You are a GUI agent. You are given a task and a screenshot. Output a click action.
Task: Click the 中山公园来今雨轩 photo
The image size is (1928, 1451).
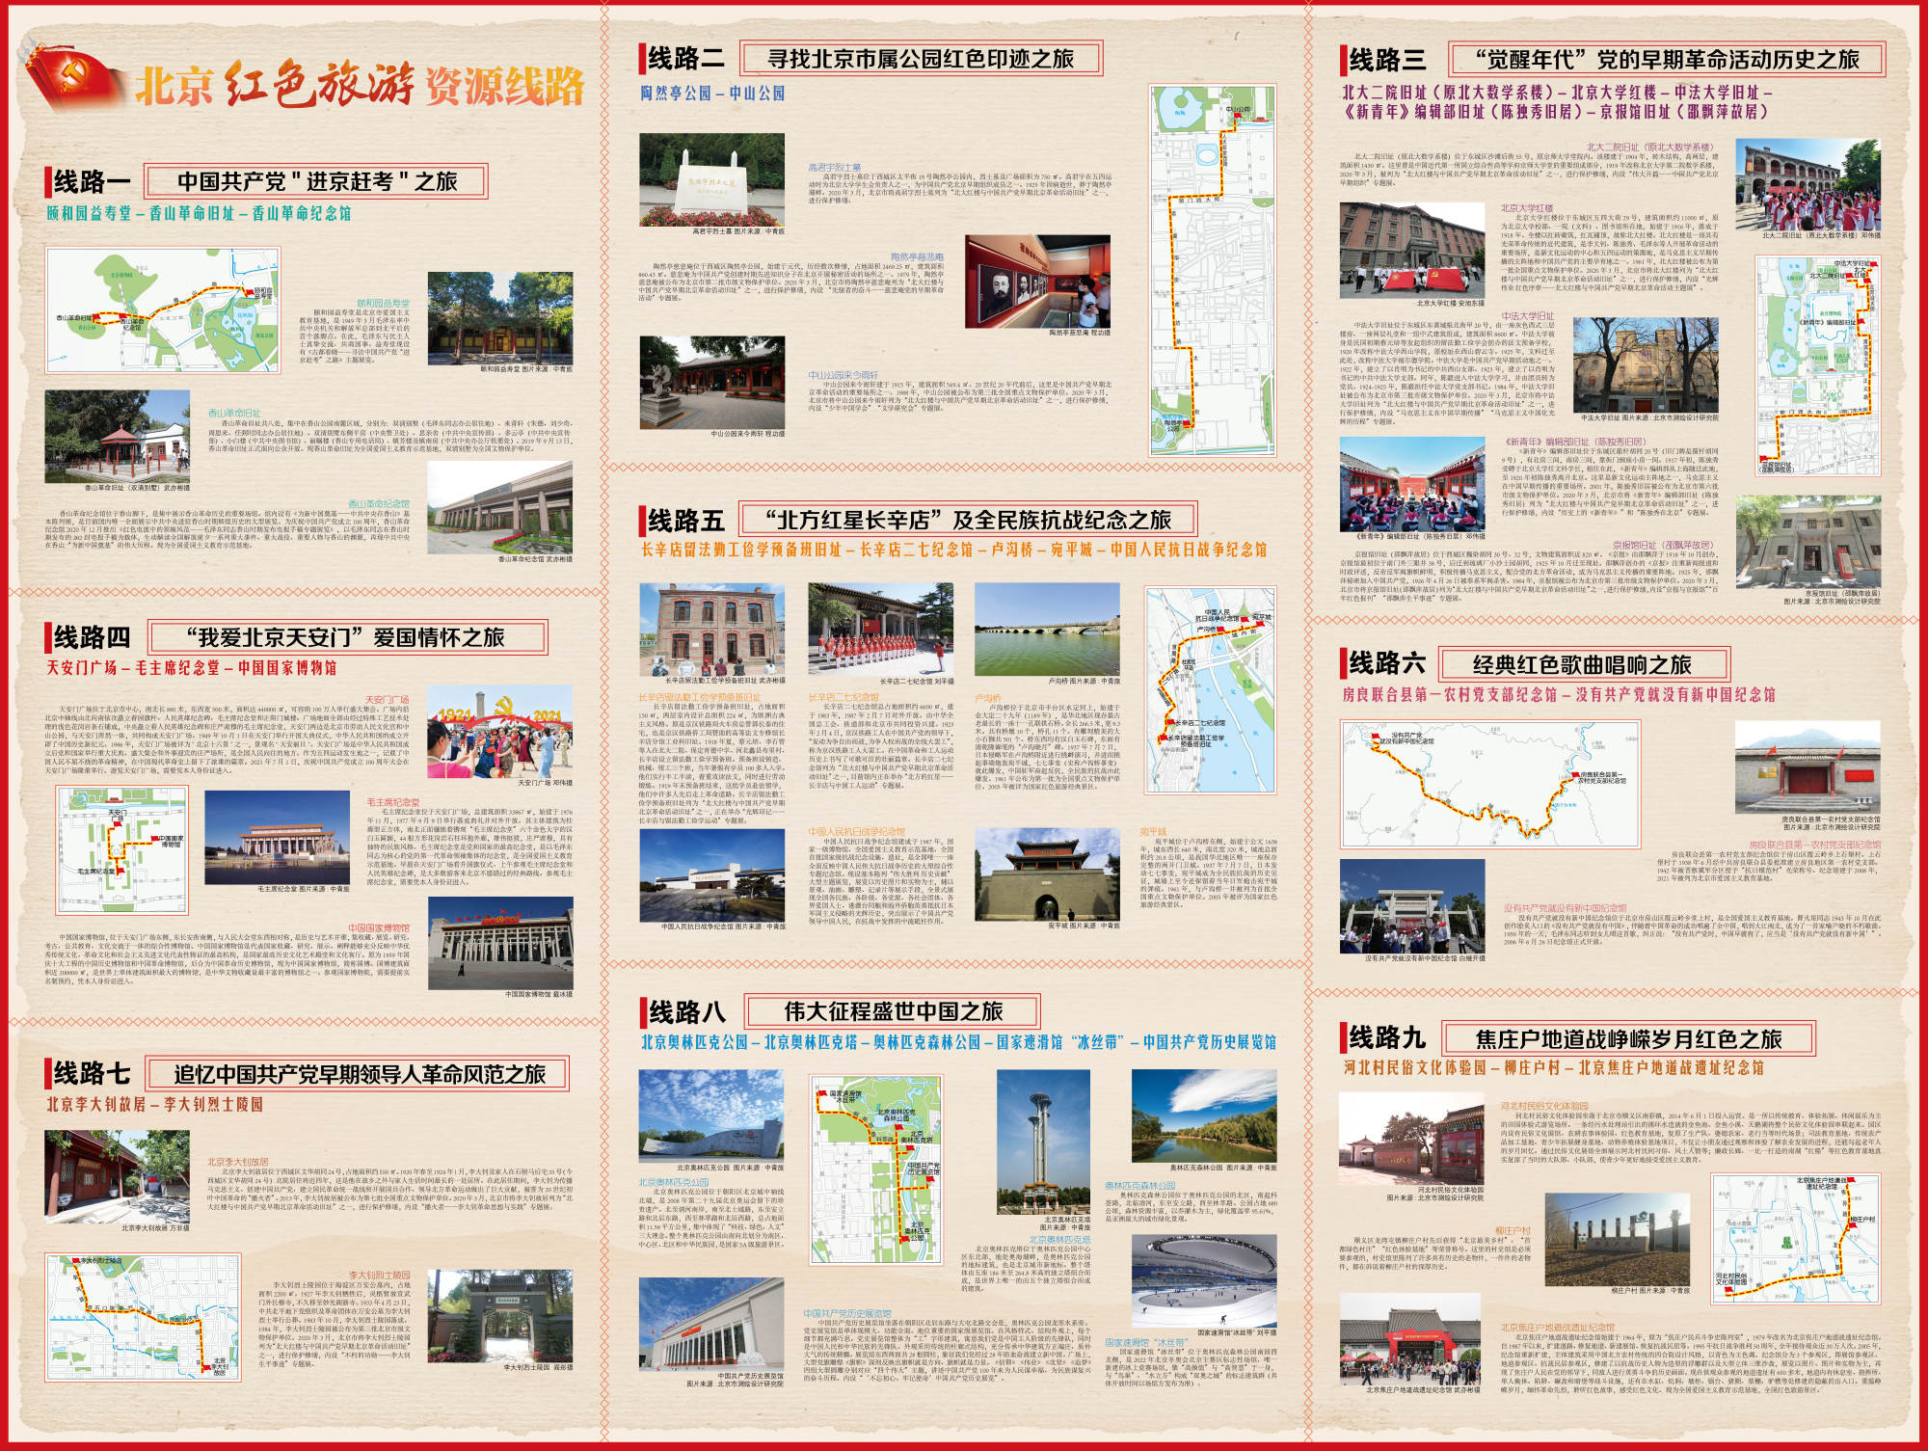pyautogui.click(x=711, y=382)
